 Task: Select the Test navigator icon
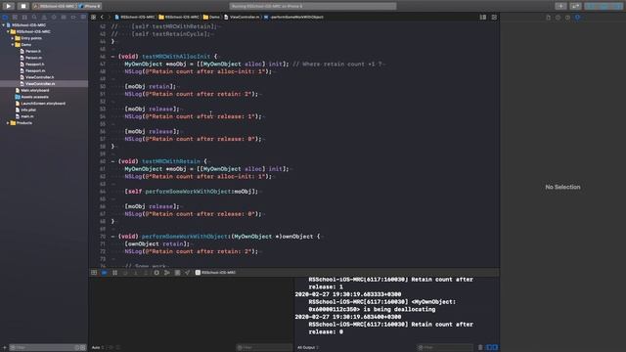pos(54,18)
